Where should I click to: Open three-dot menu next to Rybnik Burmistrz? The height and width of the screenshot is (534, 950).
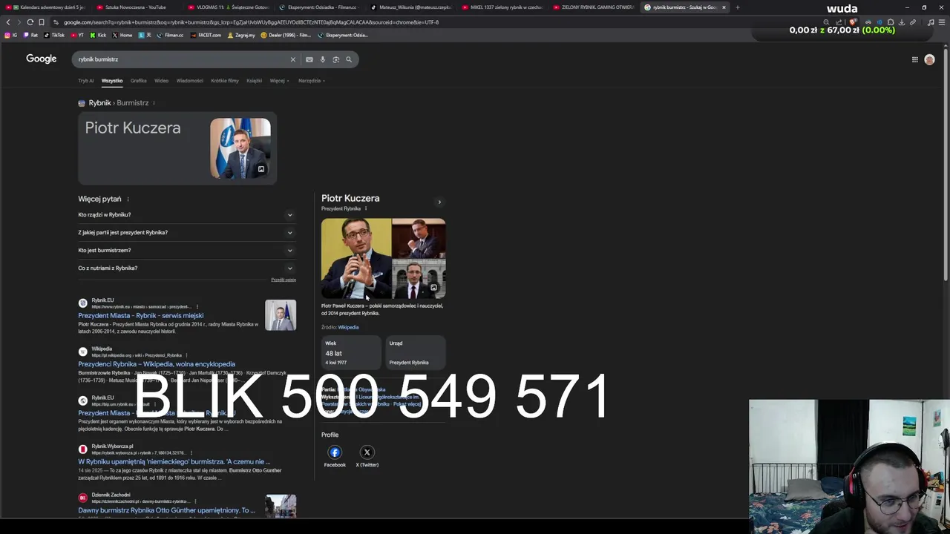[154, 103]
